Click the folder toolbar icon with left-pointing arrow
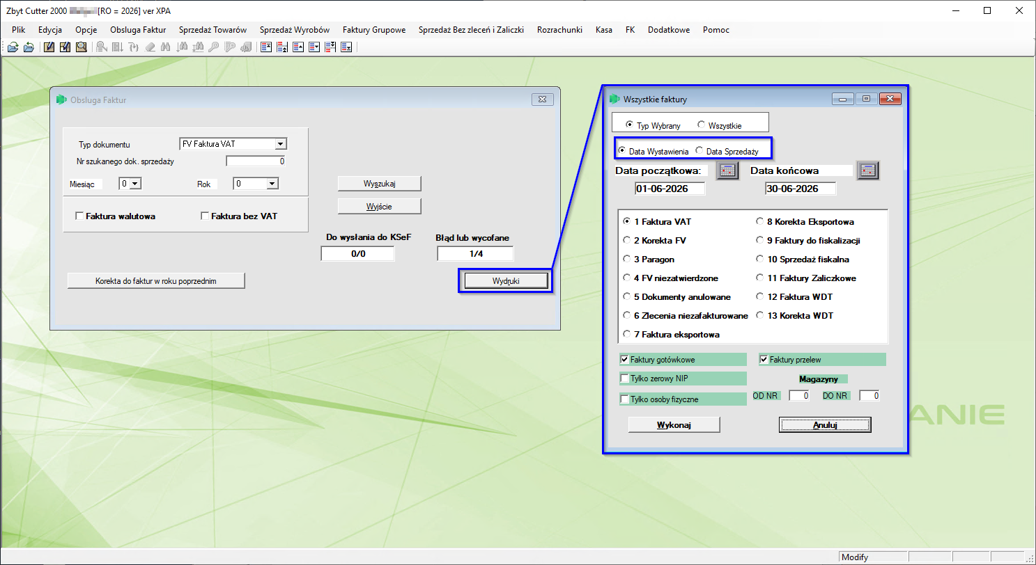 tap(29, 47)
